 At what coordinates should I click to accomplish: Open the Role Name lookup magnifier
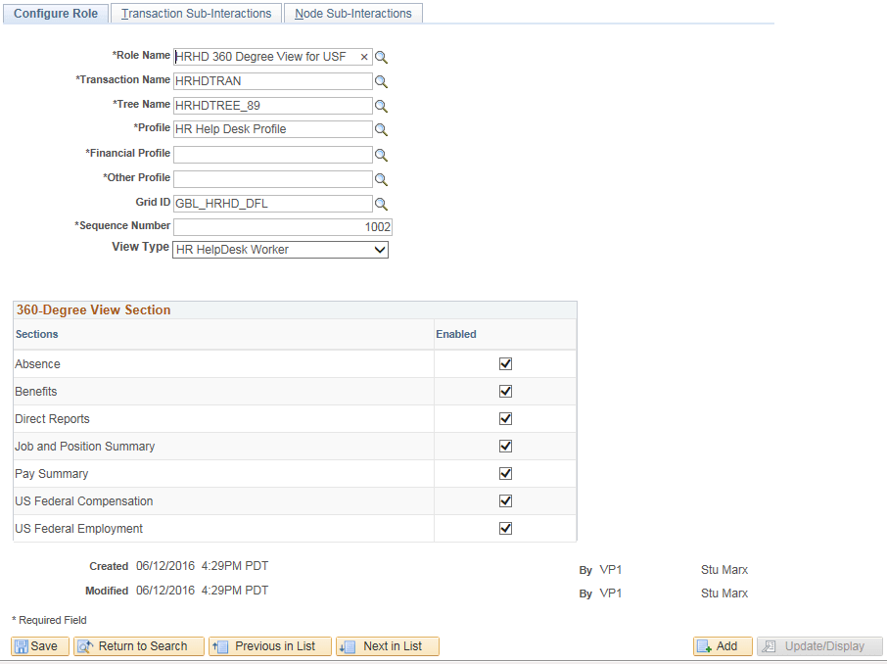381,57
